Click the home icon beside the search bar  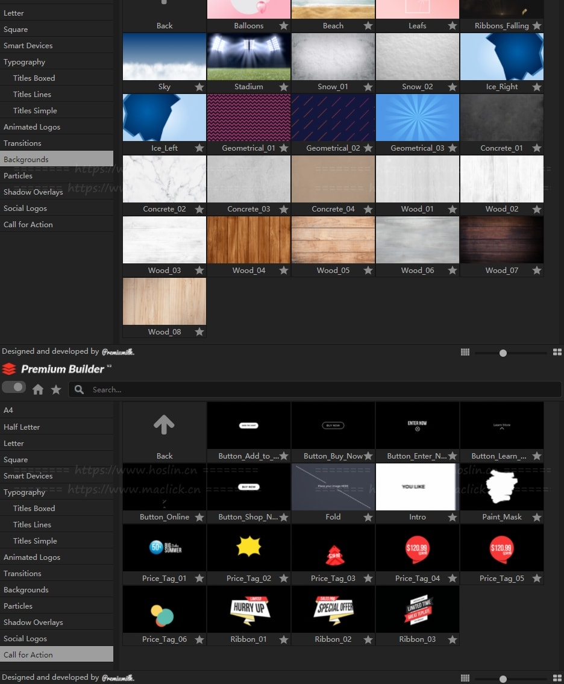pos(38,390)
